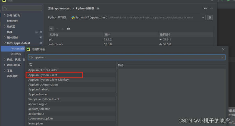Select instappium package
This screenshot has height=126, width=235.
click(71, 124)
